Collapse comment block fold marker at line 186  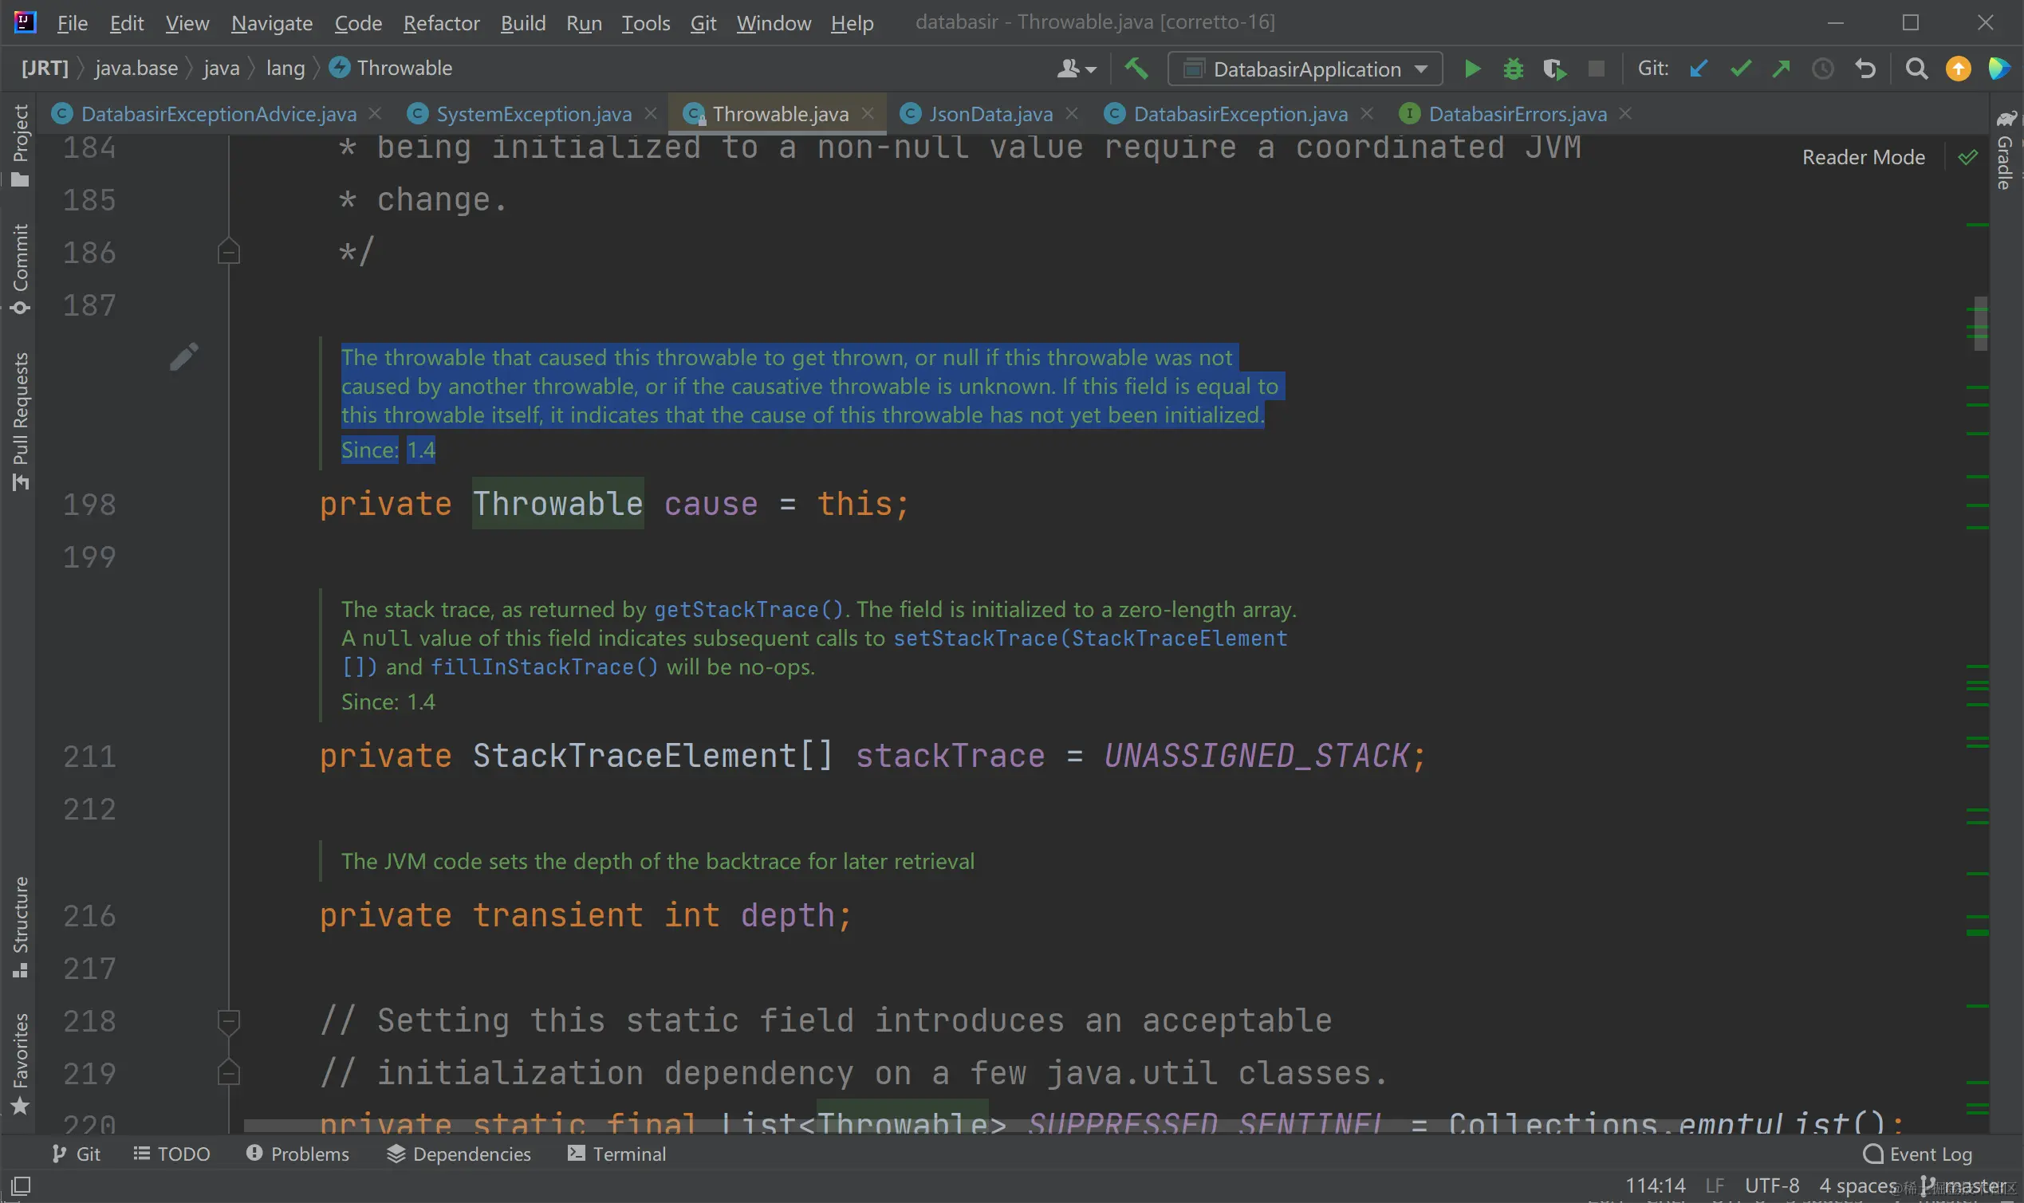[x=229, y=252]
